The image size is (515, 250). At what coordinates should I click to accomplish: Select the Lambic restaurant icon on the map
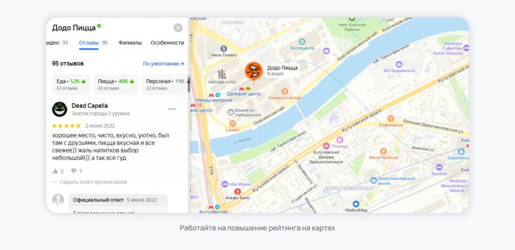233,124
